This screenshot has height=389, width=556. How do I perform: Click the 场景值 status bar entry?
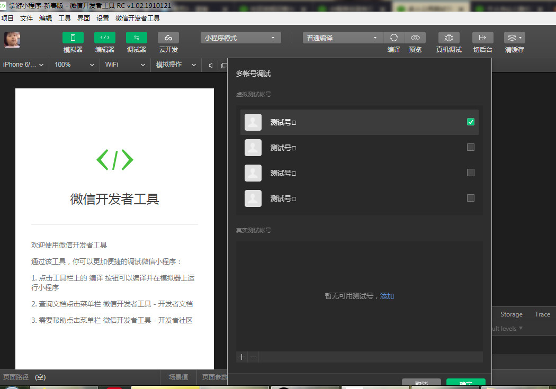pyautogui.click(x=178, y=377)
